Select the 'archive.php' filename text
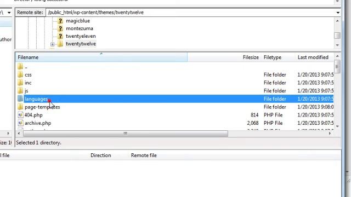The image size is (351, 197). [38, 123]
